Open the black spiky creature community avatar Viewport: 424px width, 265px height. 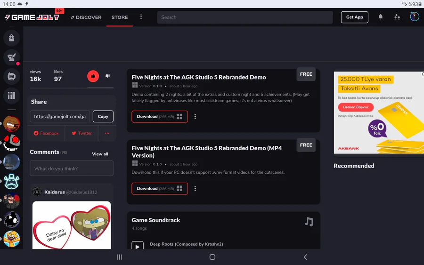tap(11, 220)
